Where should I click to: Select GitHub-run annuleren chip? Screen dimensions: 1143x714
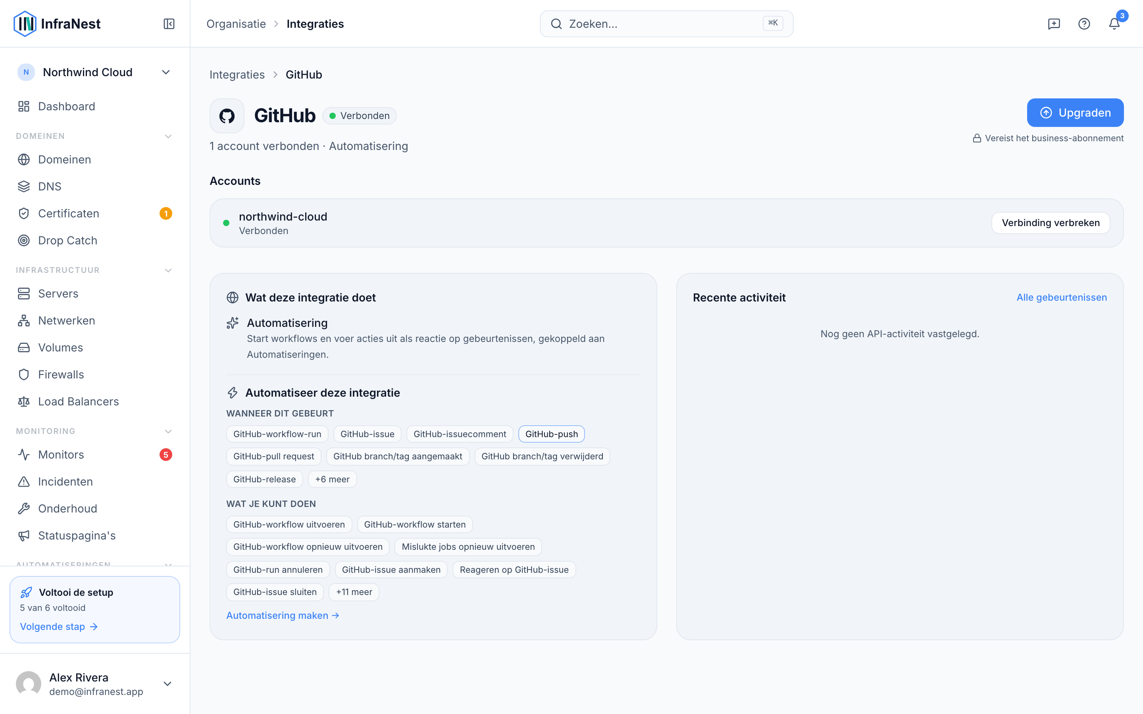[278, 570]
